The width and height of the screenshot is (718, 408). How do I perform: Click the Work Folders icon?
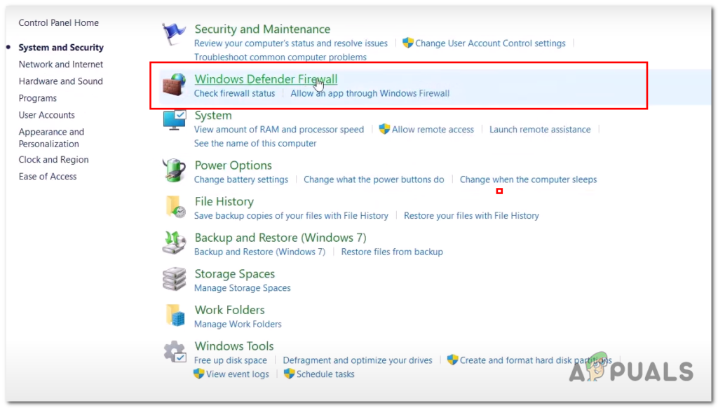tap(175, 315)
